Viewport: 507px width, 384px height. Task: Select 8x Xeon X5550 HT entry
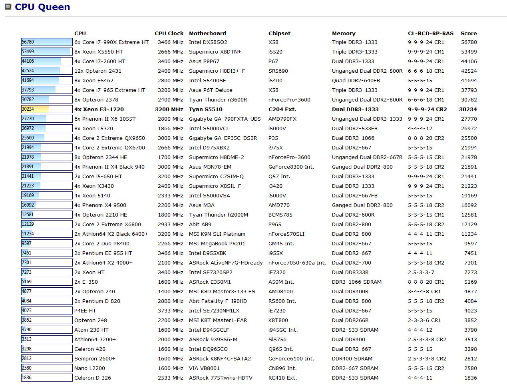click(99, 52)
